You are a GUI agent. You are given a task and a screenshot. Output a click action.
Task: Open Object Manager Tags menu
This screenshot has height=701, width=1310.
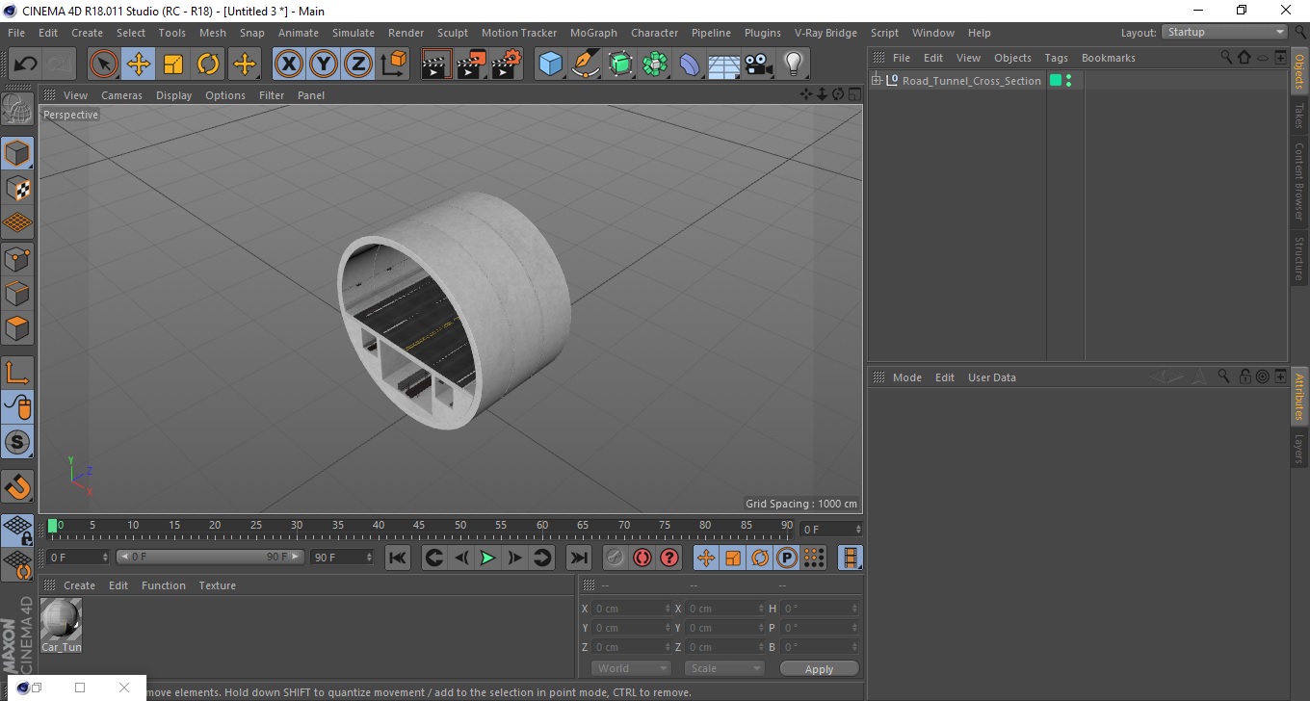coord(1057,58)
